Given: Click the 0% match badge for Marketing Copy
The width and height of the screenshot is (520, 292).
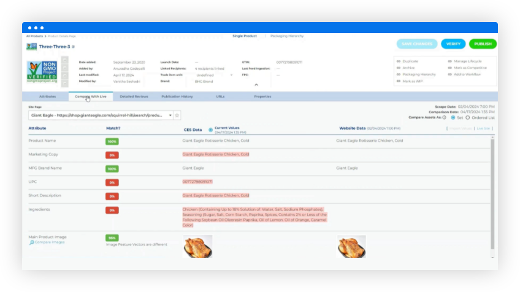Looking at the screenshot, I should tap(112, 155).
